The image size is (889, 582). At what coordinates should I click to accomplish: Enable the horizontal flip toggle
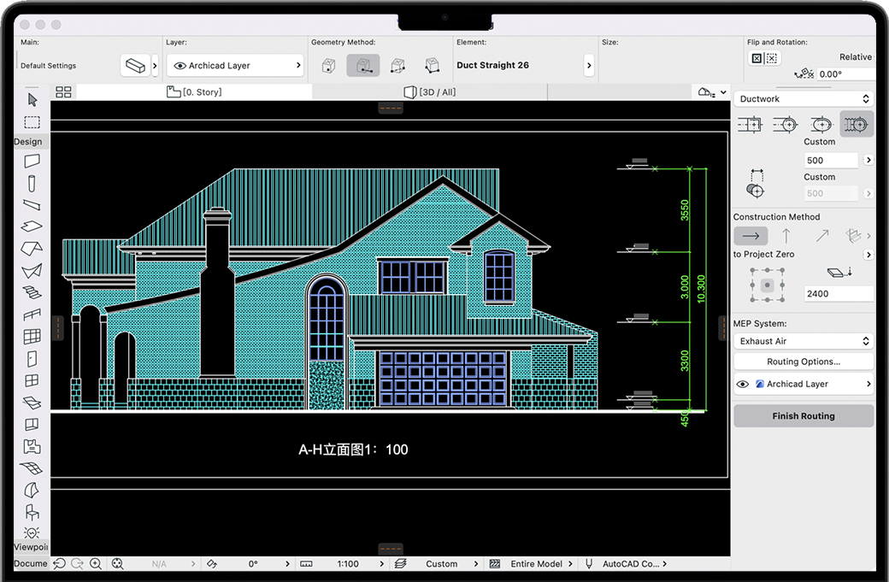(x=757, y=58)
